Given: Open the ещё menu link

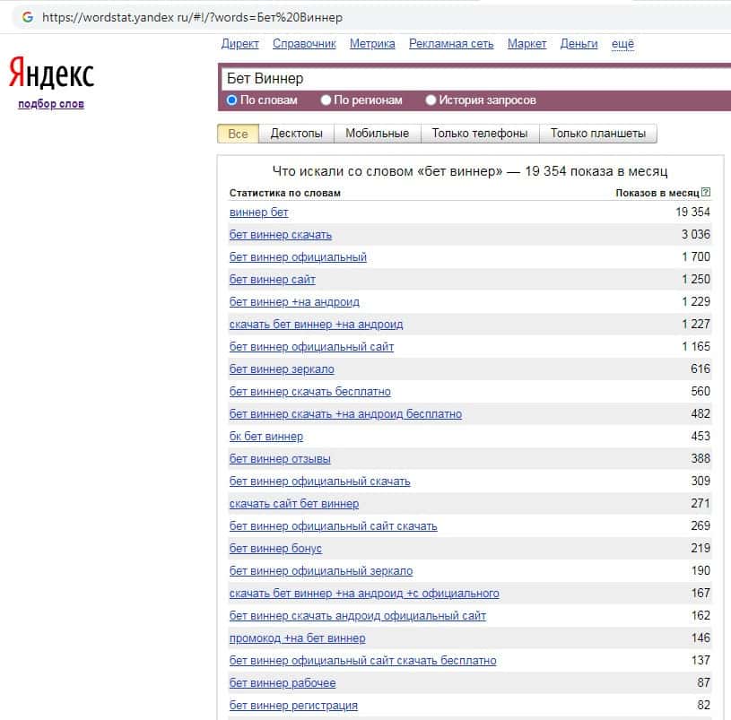Looking at the screenshot, I should coord(622,44).
